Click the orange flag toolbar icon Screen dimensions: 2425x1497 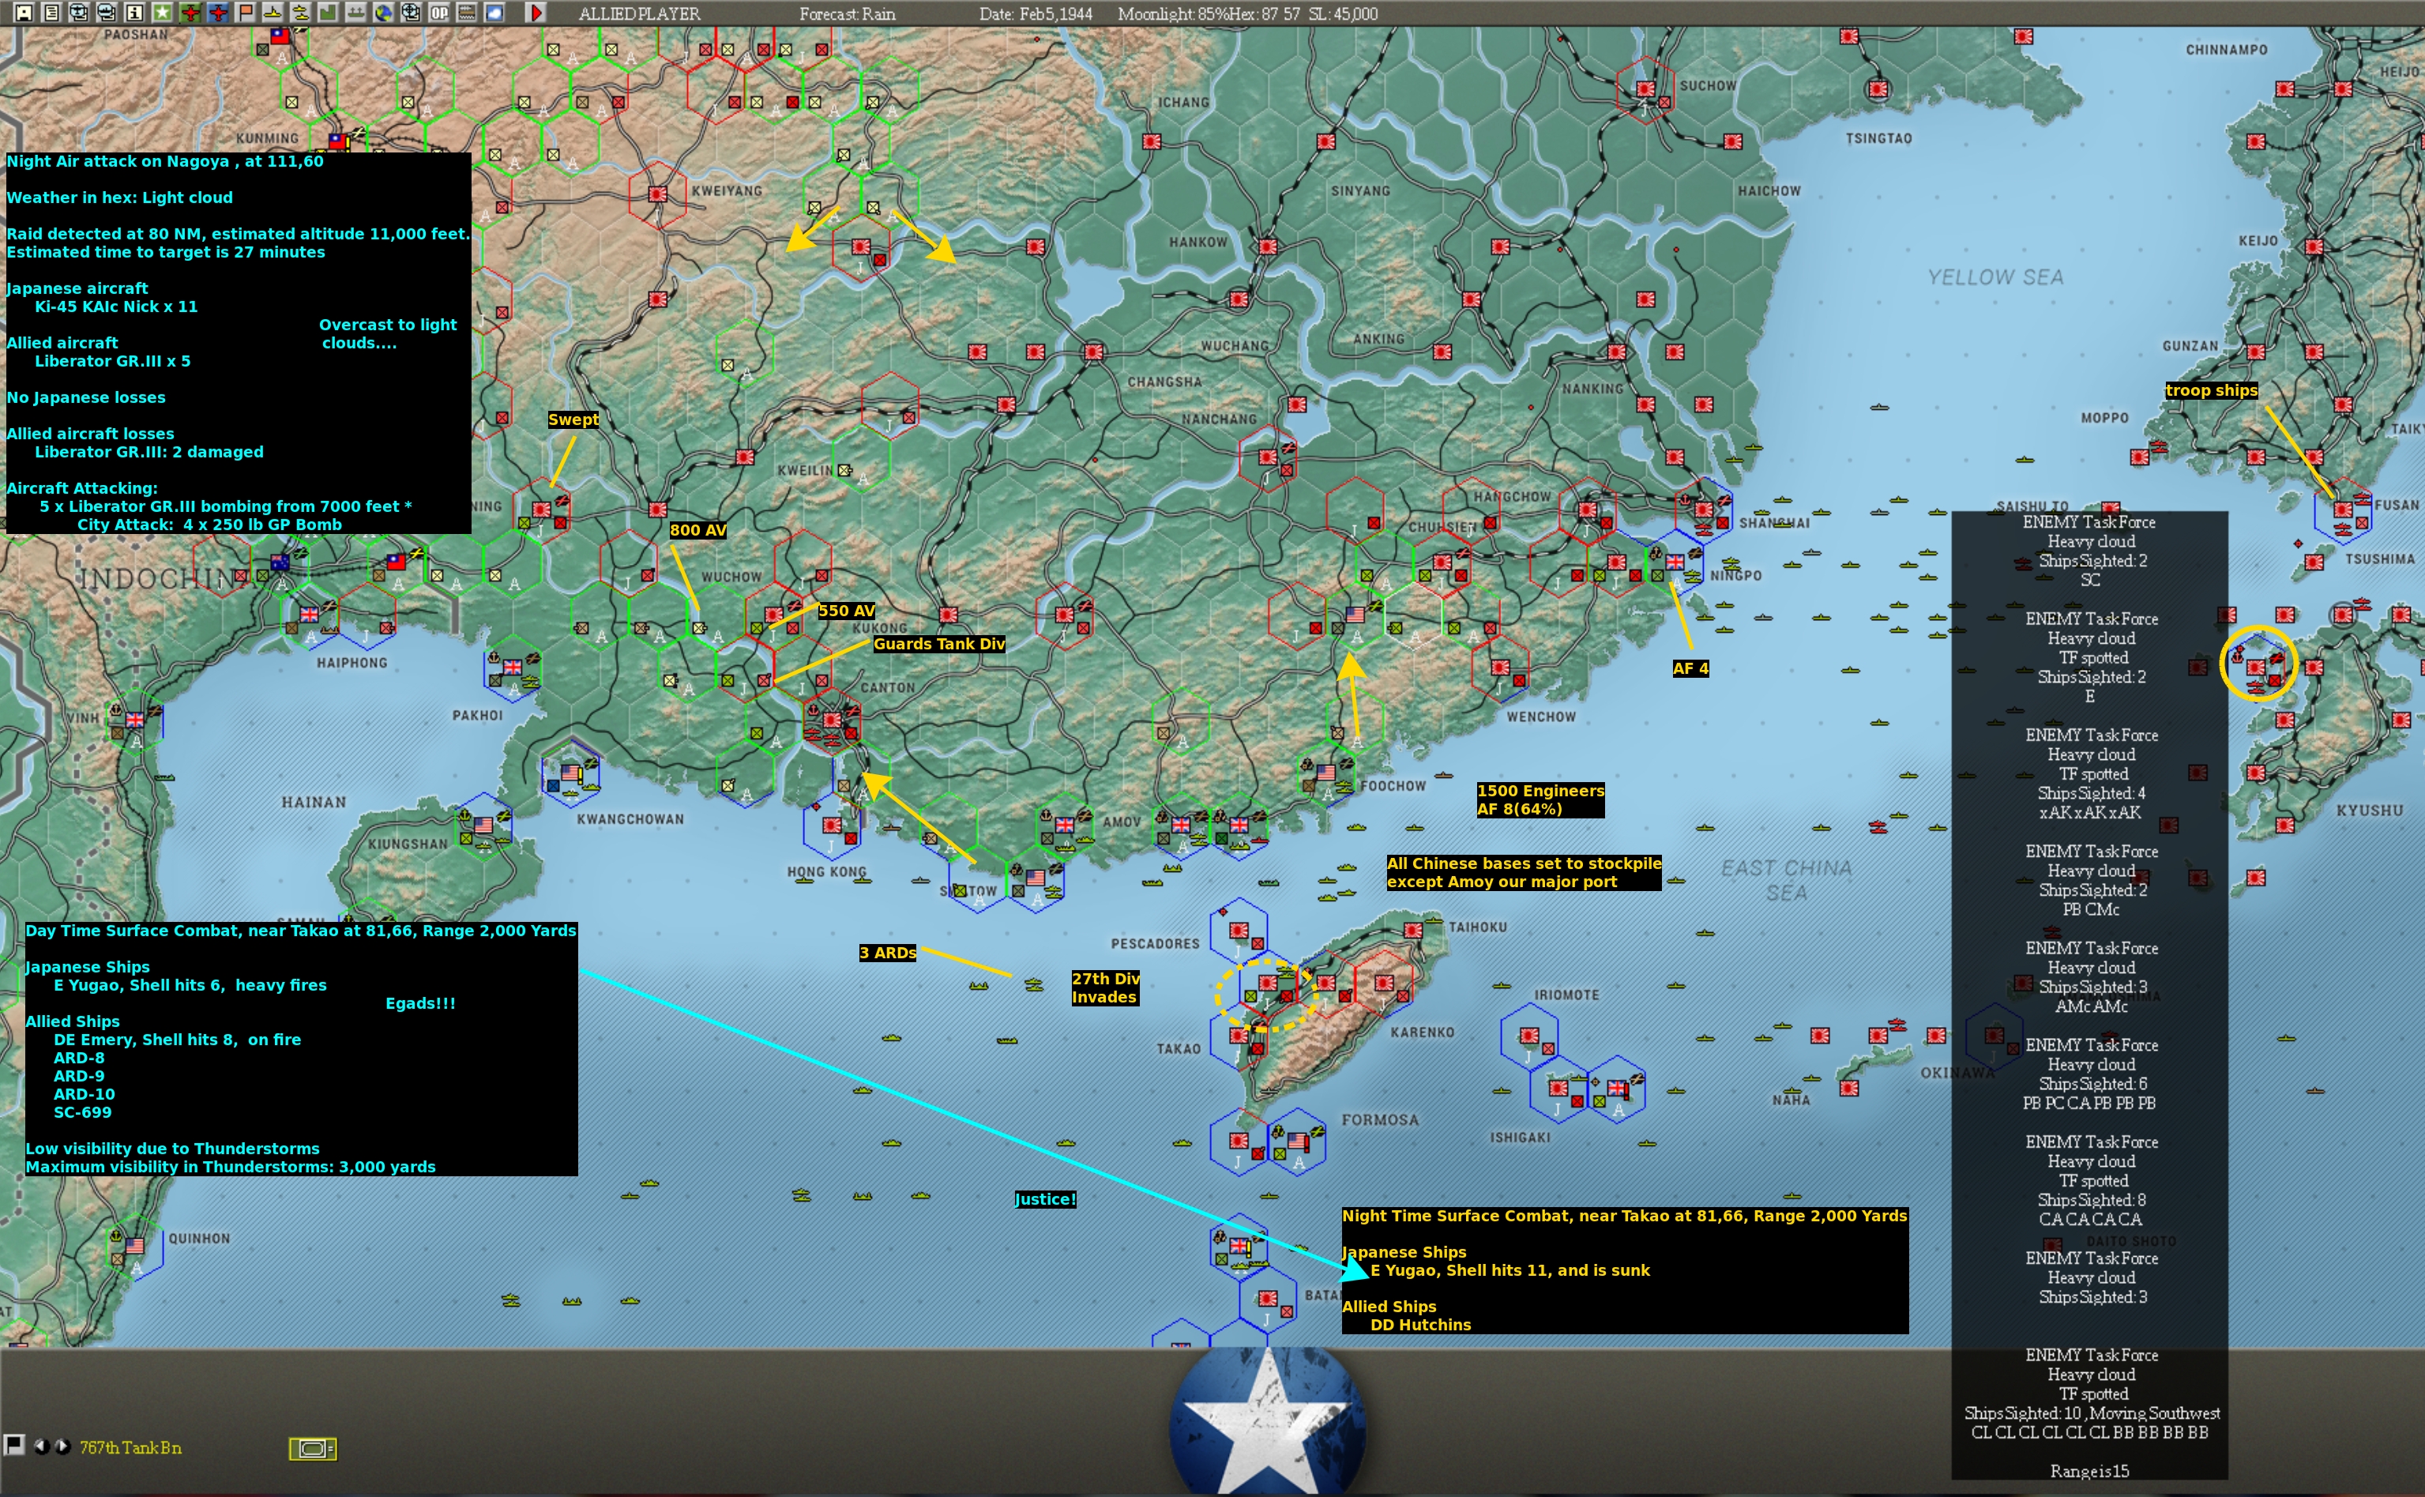point(246,13)
